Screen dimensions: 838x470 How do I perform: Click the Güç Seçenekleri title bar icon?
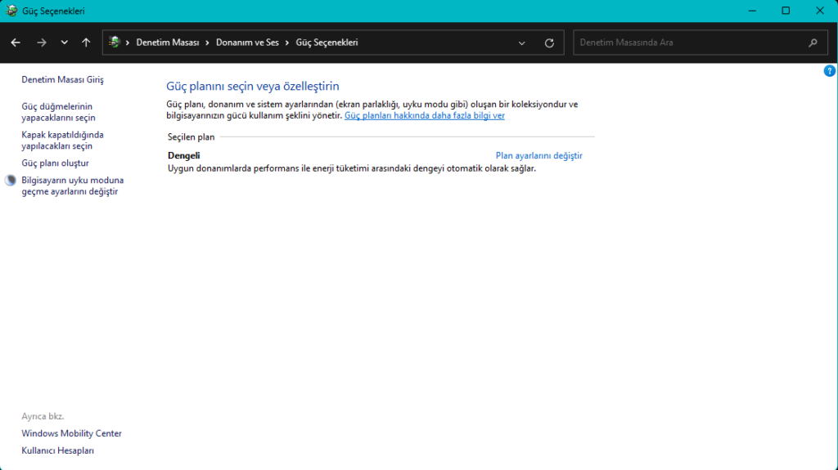click(x=12, y=11)
